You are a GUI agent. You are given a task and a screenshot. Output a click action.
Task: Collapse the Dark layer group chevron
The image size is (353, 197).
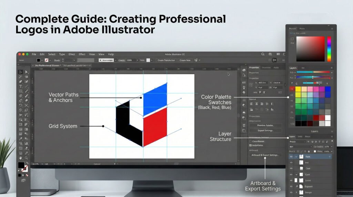pyautogui.click(x=296, y=157)
